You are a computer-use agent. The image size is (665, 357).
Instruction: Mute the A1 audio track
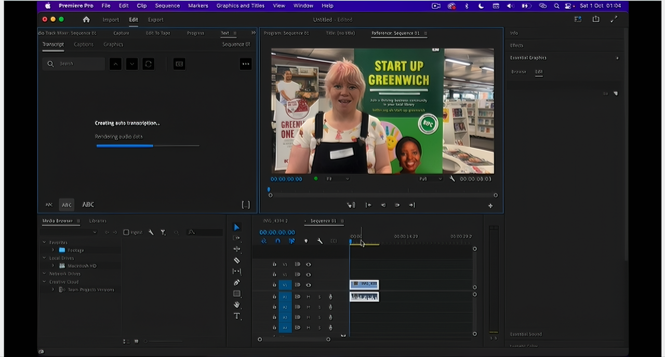308,297
